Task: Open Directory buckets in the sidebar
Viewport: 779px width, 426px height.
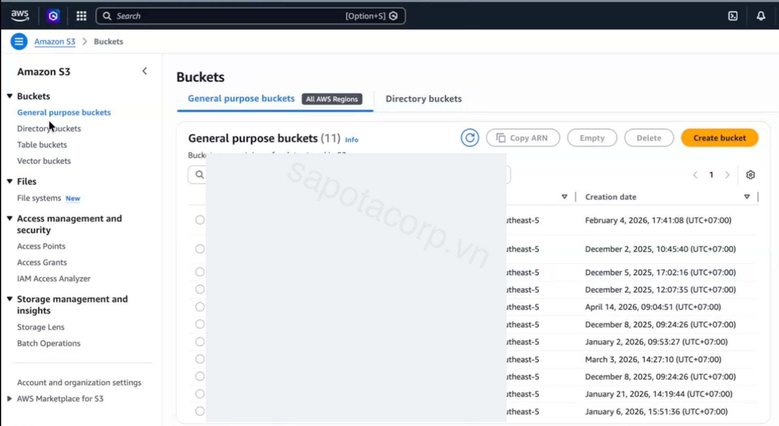Action: point(49,129)
